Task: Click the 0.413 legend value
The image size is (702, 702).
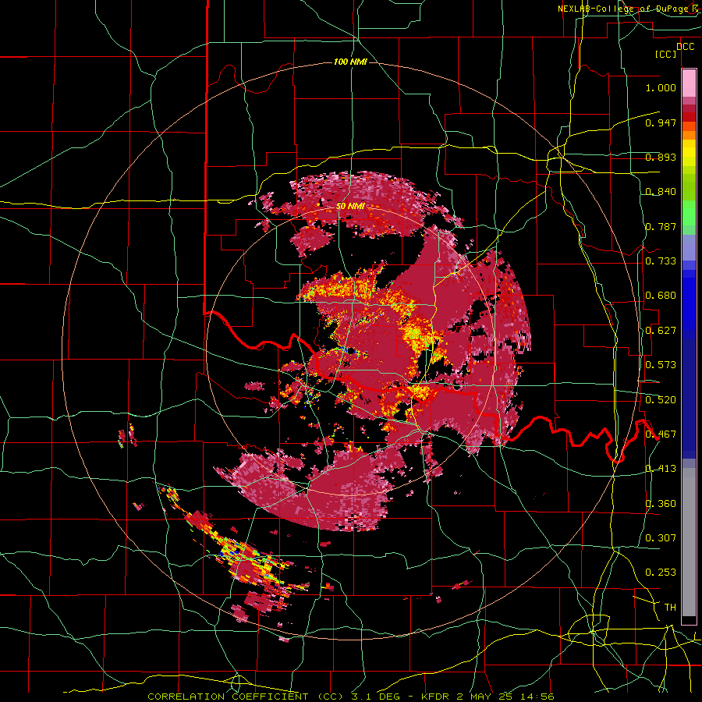Action: pos(661,469)
